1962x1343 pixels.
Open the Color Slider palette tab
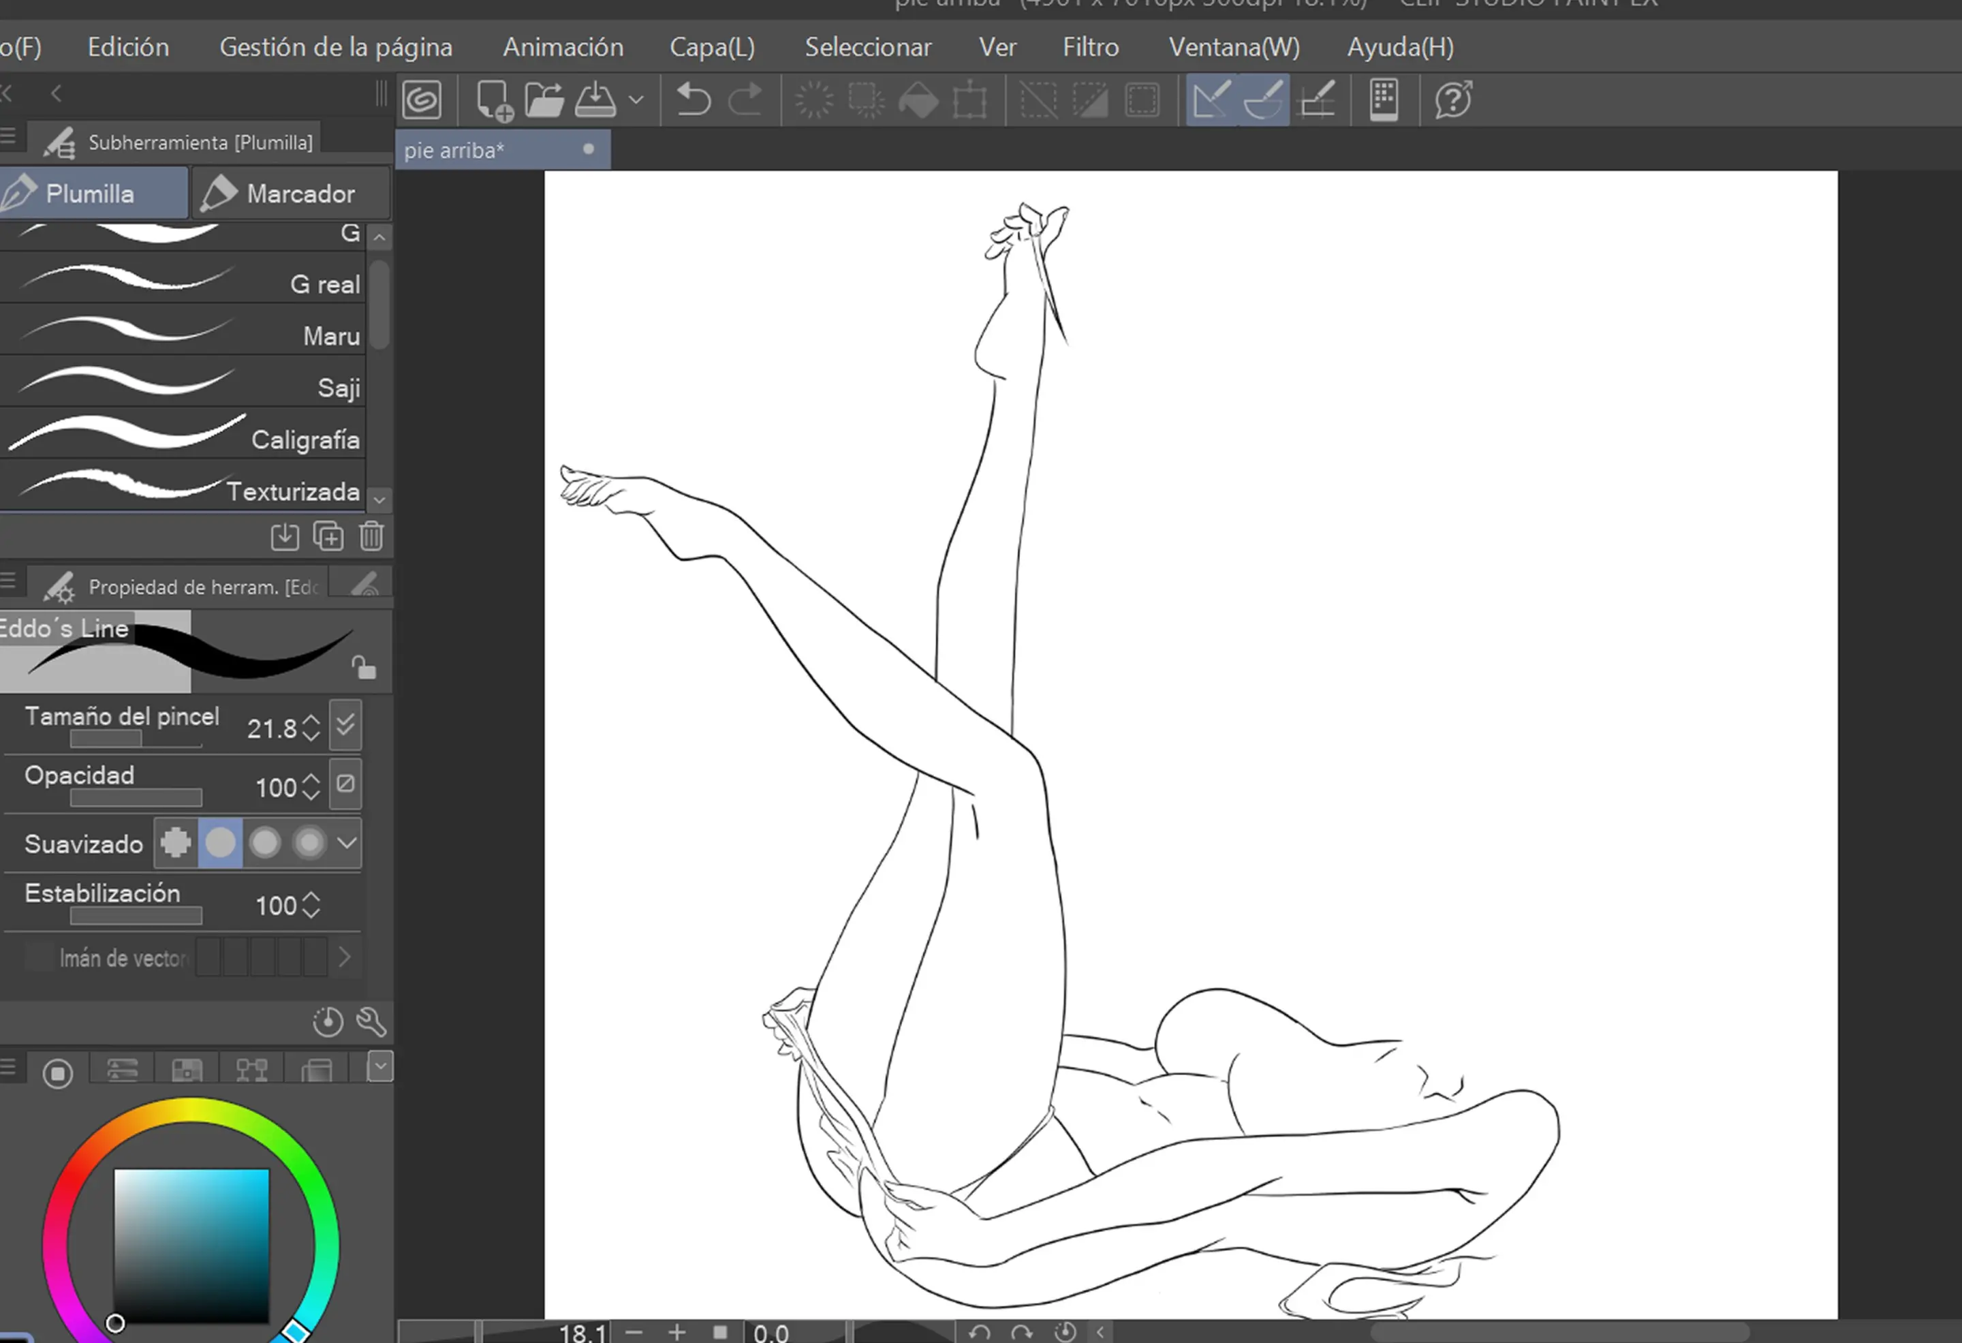click(x=123, y=1070)
